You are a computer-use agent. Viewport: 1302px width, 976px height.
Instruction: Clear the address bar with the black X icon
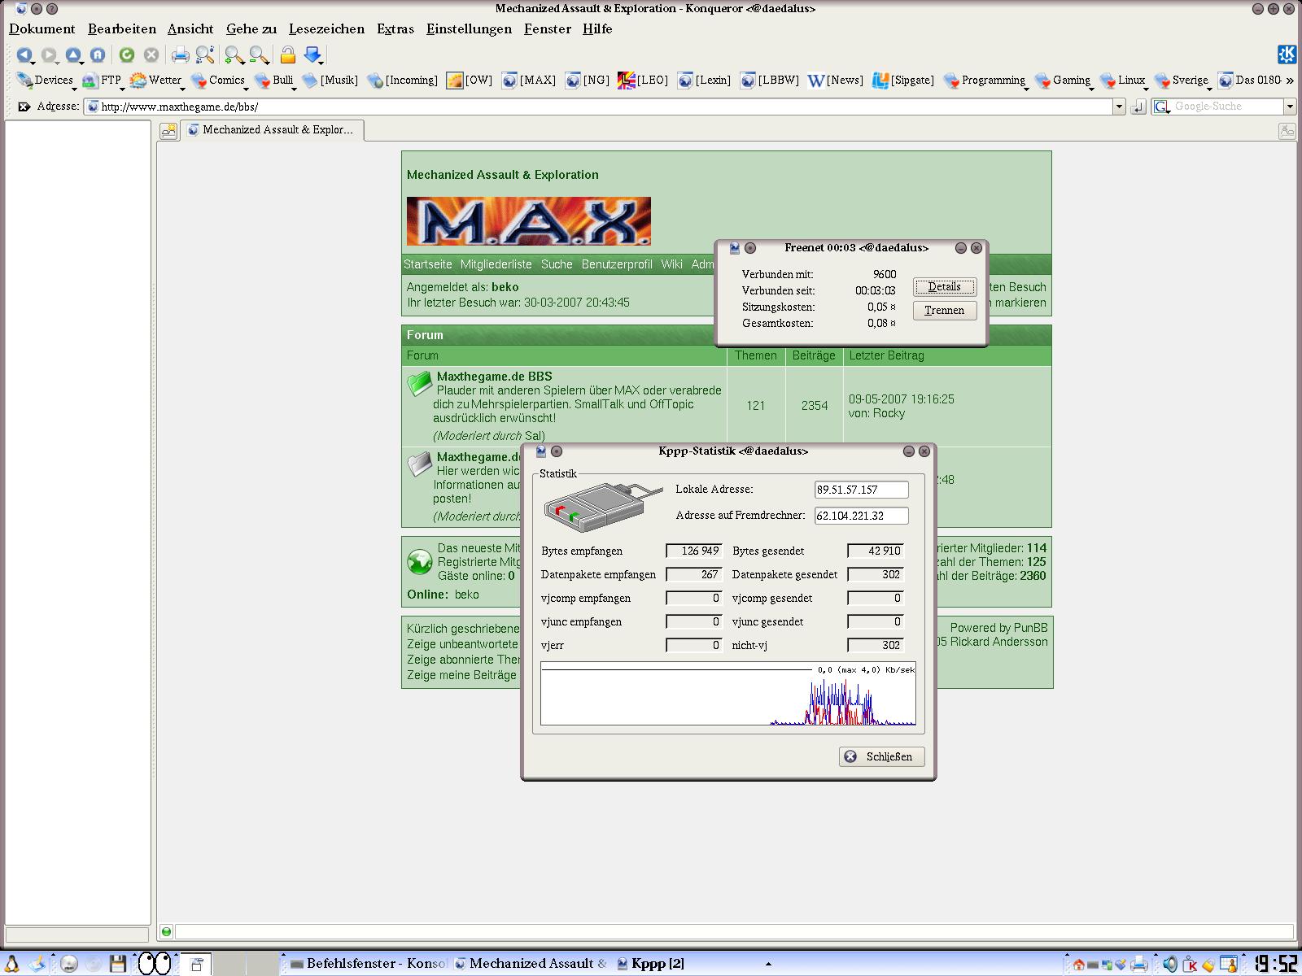[24, 107]
